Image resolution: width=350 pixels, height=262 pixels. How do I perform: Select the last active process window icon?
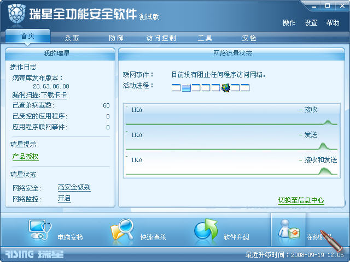(245, 87)
